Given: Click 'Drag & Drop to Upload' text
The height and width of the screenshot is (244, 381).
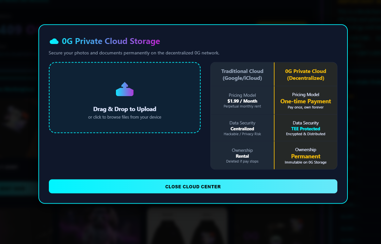Looking at the screenshot, I should (125, 109).
